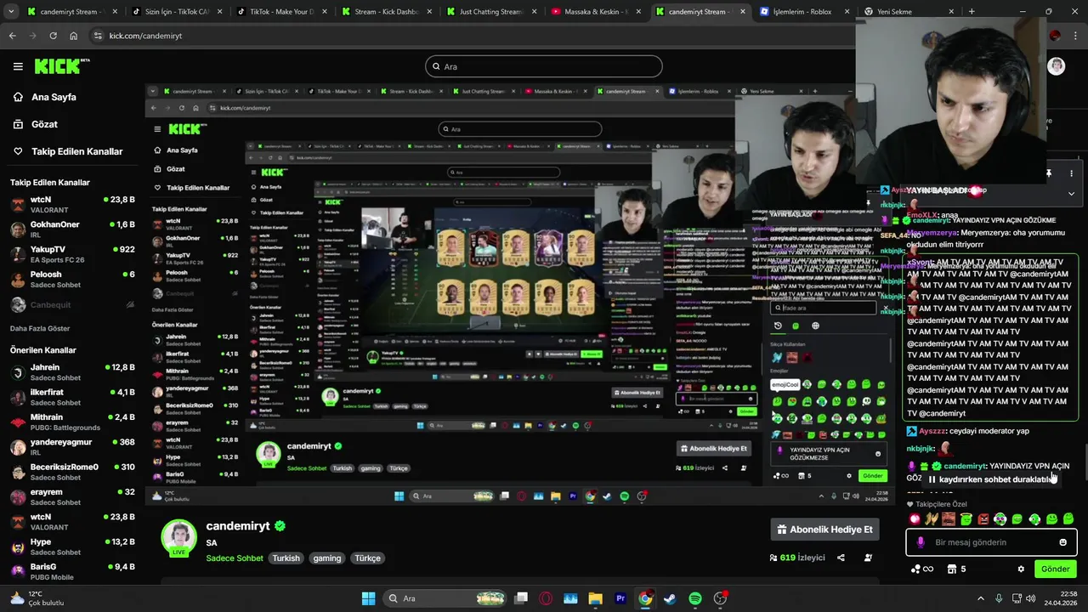The height and width of the screenshot is (612, 1088).
Task: Click the pin icon above chat
Action: pyautogui.click(x=1049, y=173)
